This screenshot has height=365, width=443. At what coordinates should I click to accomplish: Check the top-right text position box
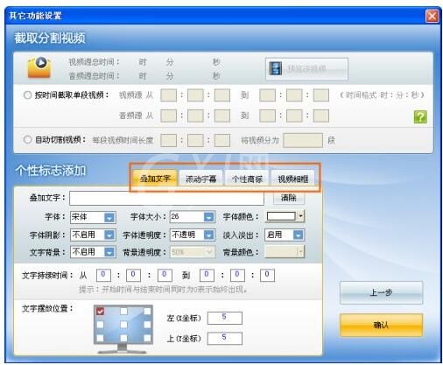coord(147,312)
